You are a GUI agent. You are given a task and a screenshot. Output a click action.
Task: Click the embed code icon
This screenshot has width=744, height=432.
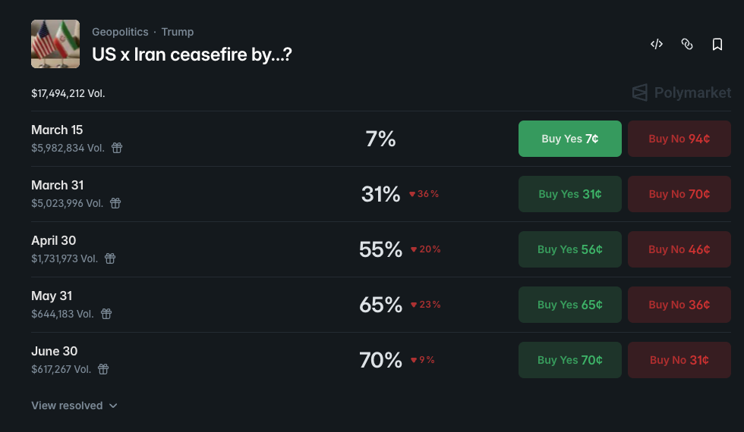tap(657, 45)
